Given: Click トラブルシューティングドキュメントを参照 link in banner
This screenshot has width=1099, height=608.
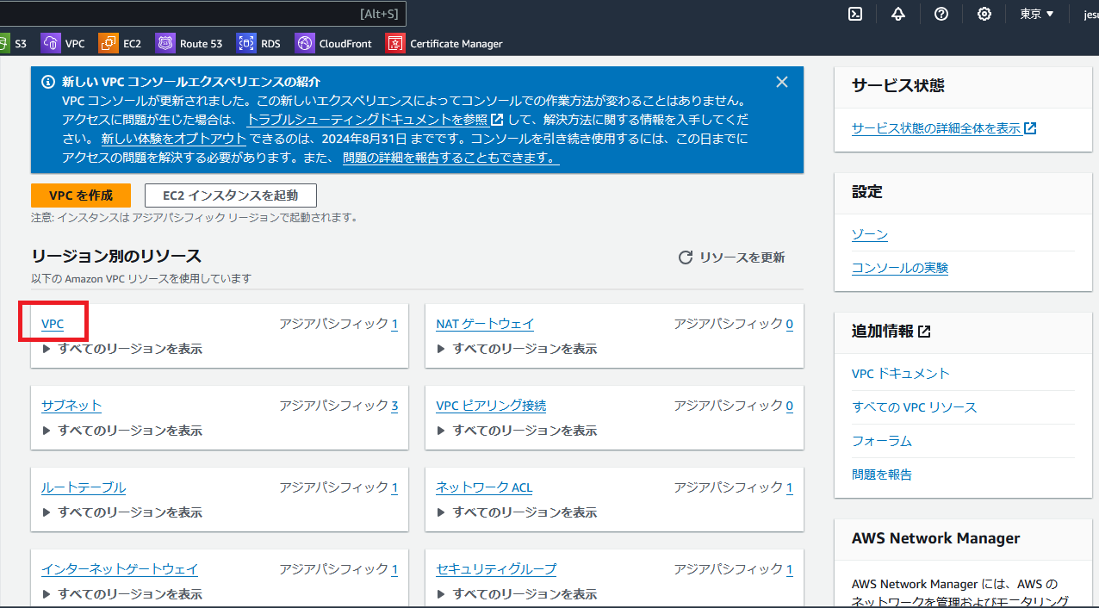Looking at the screenshot, I should pos(375,120).
